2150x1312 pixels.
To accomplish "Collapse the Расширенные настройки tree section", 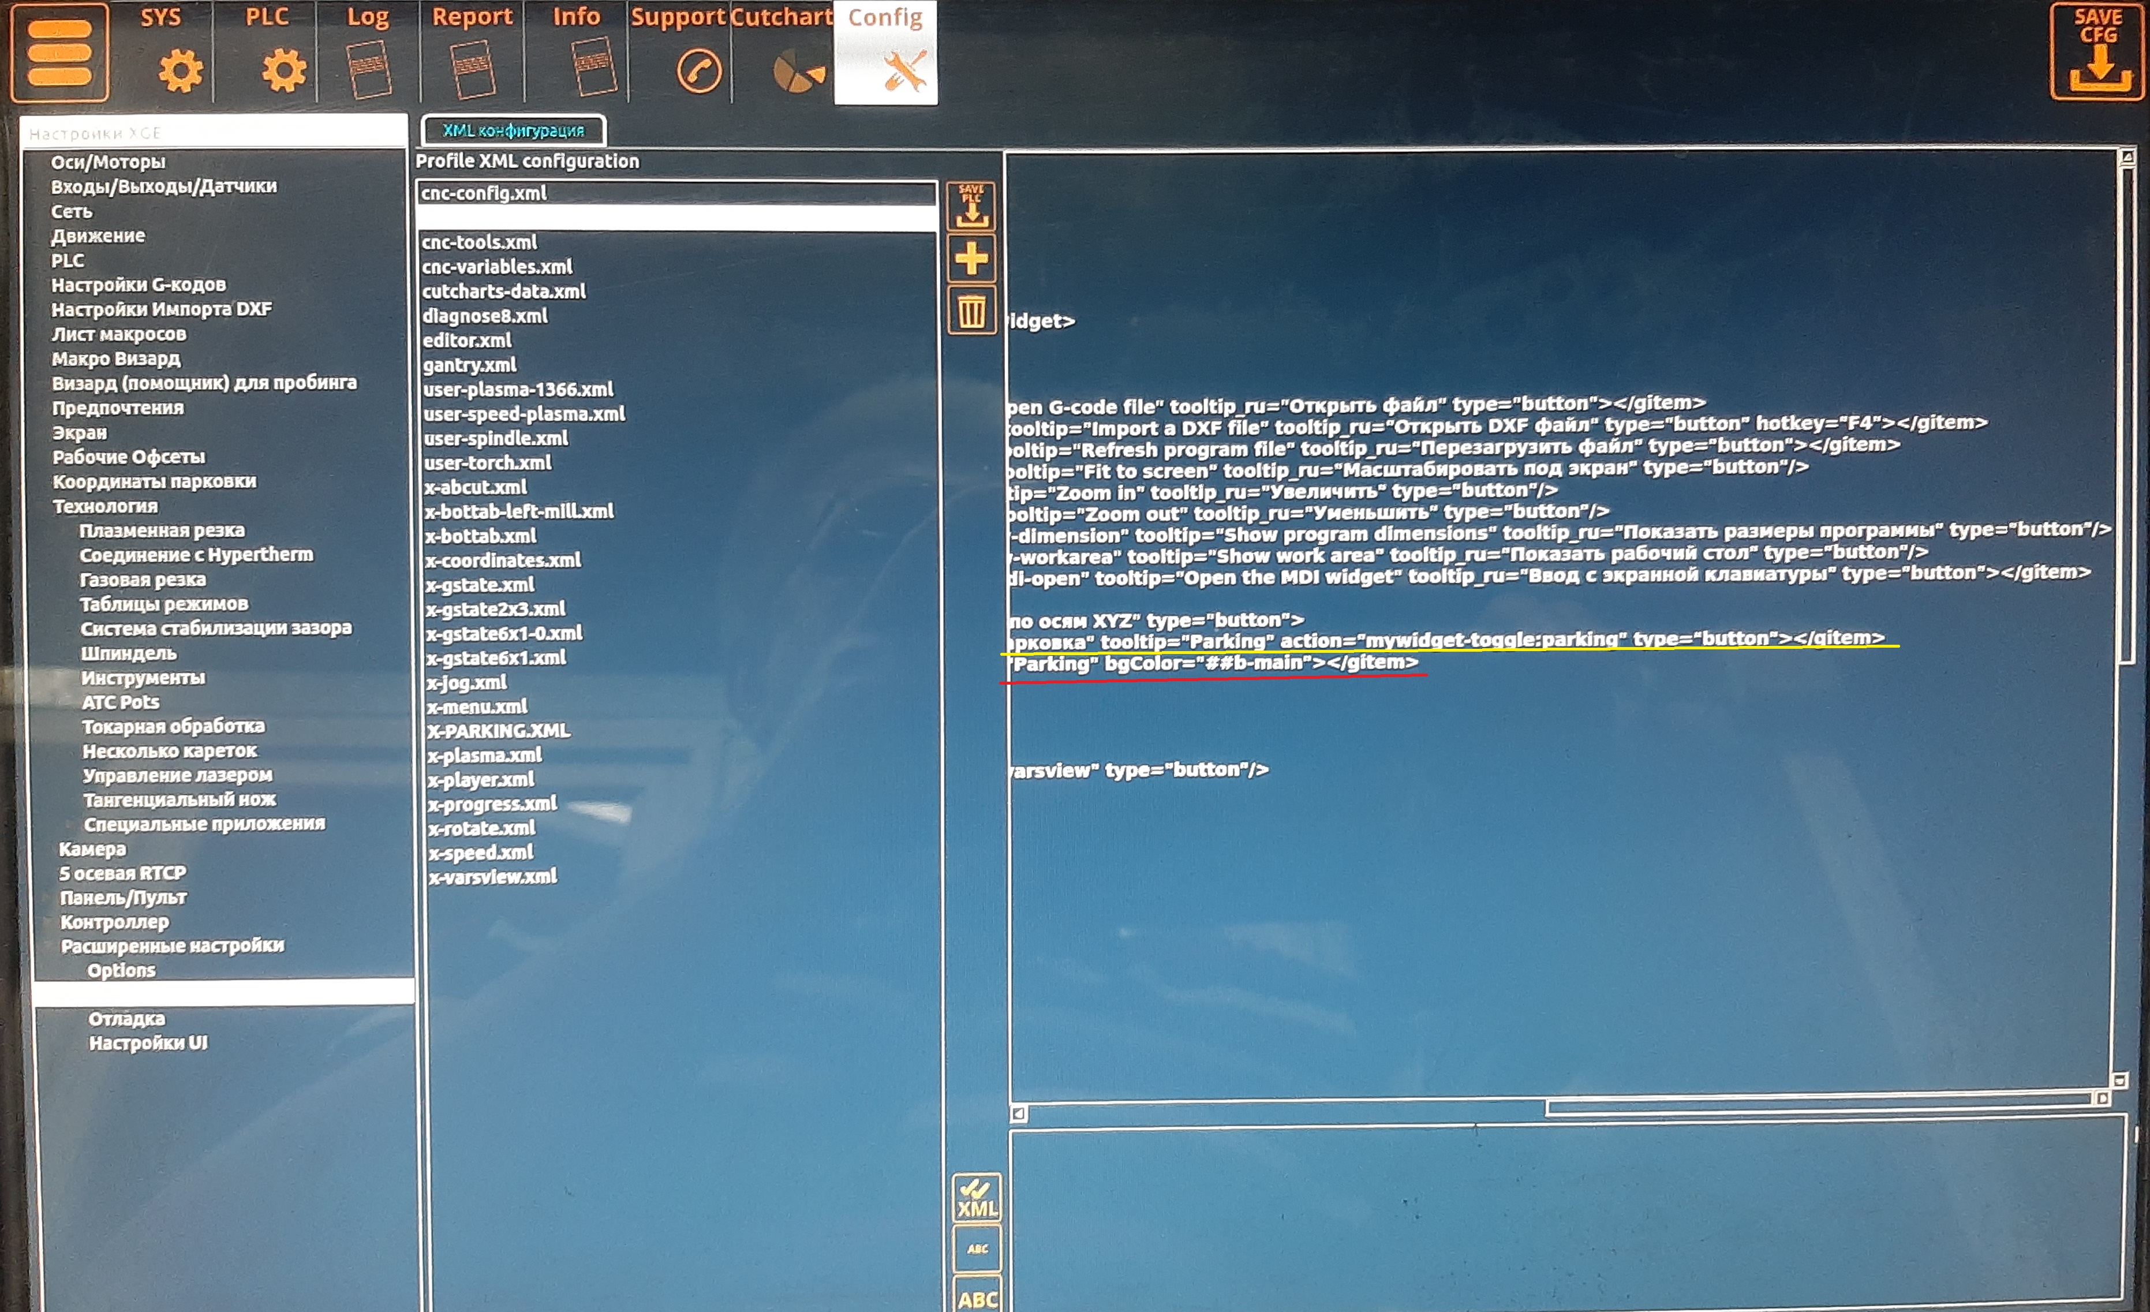I will click(172, 945).
